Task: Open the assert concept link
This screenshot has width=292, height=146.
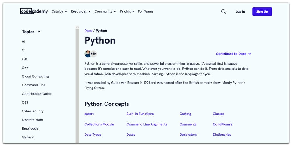Action: (89, 114)
